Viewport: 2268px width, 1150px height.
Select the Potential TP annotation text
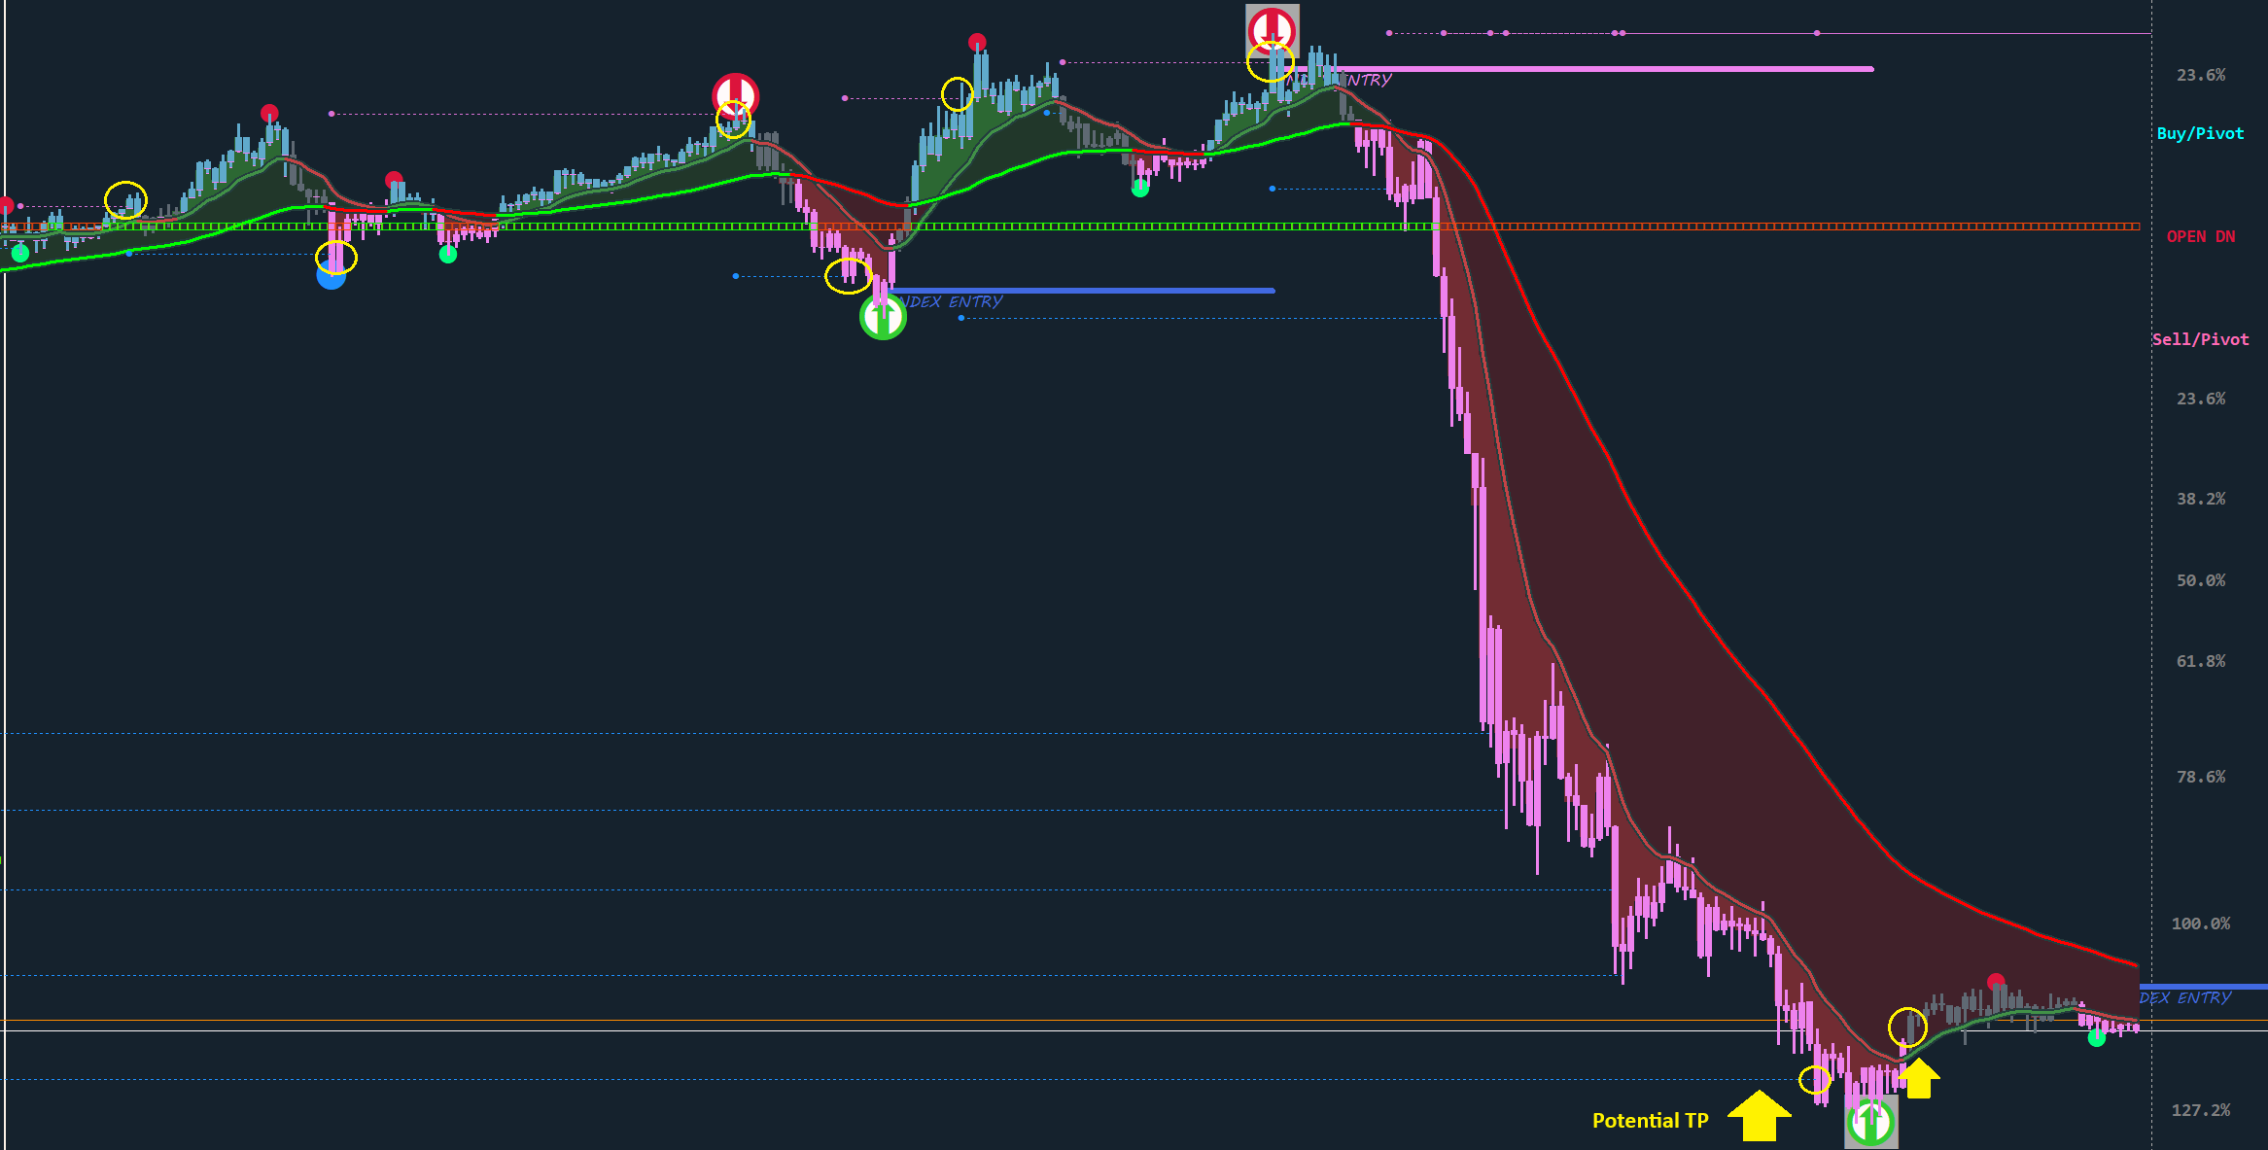point(1650,1120)
